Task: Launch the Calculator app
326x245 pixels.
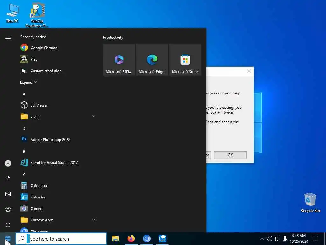Action: tap(58, 185)
